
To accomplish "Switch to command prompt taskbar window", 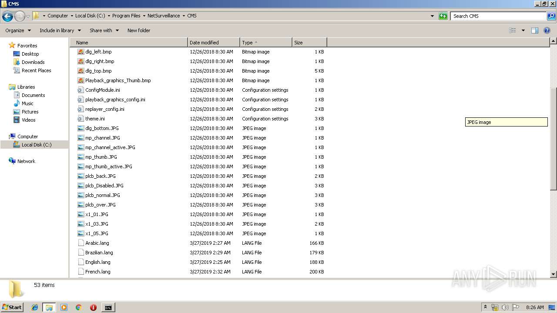I will click(108, 307).
